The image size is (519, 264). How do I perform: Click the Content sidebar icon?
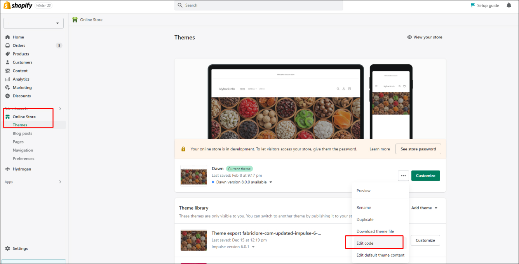click(7, 71)
